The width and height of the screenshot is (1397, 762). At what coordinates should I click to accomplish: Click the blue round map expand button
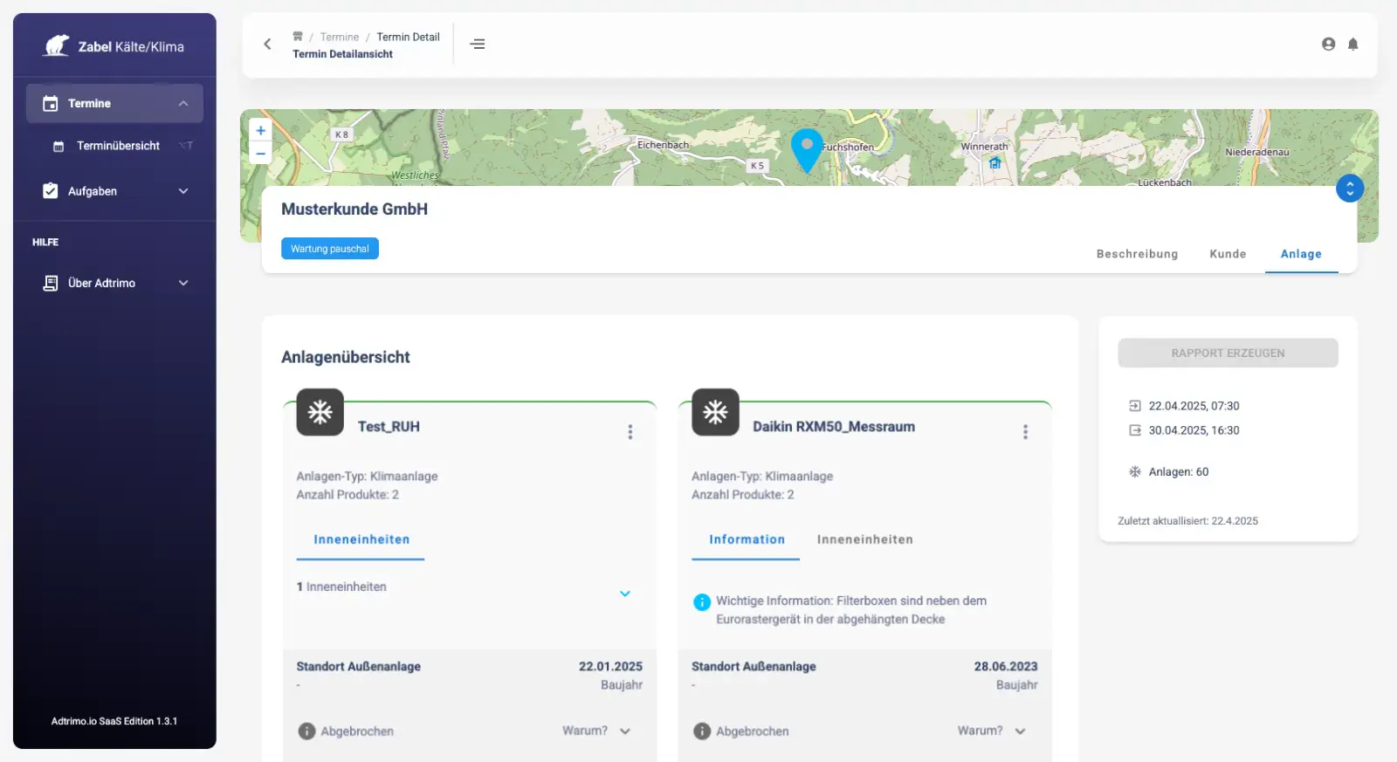(x=1350, y=188)
